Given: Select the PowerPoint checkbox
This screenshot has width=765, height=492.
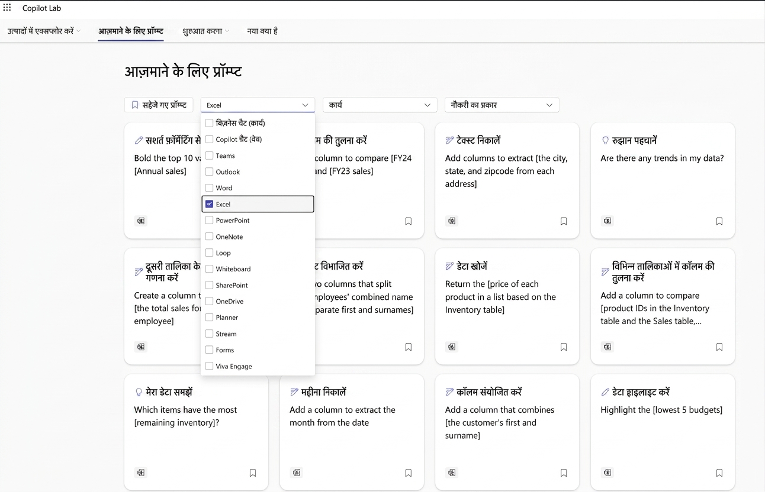Looking at the screenshot, I should [209, 220].
